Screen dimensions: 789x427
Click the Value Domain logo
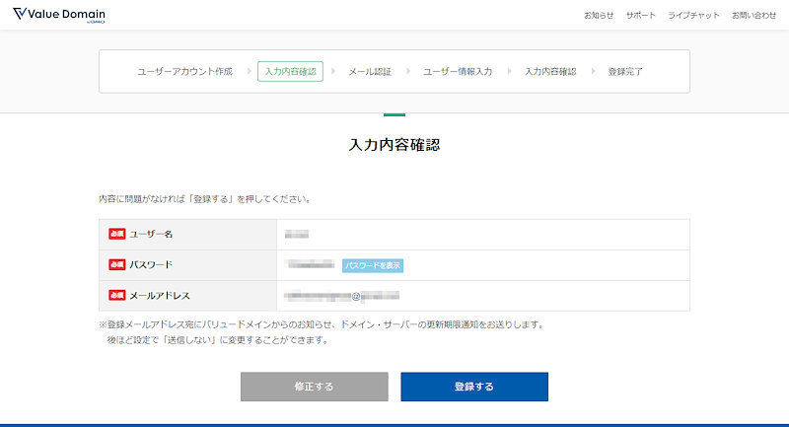click(58, 15)
